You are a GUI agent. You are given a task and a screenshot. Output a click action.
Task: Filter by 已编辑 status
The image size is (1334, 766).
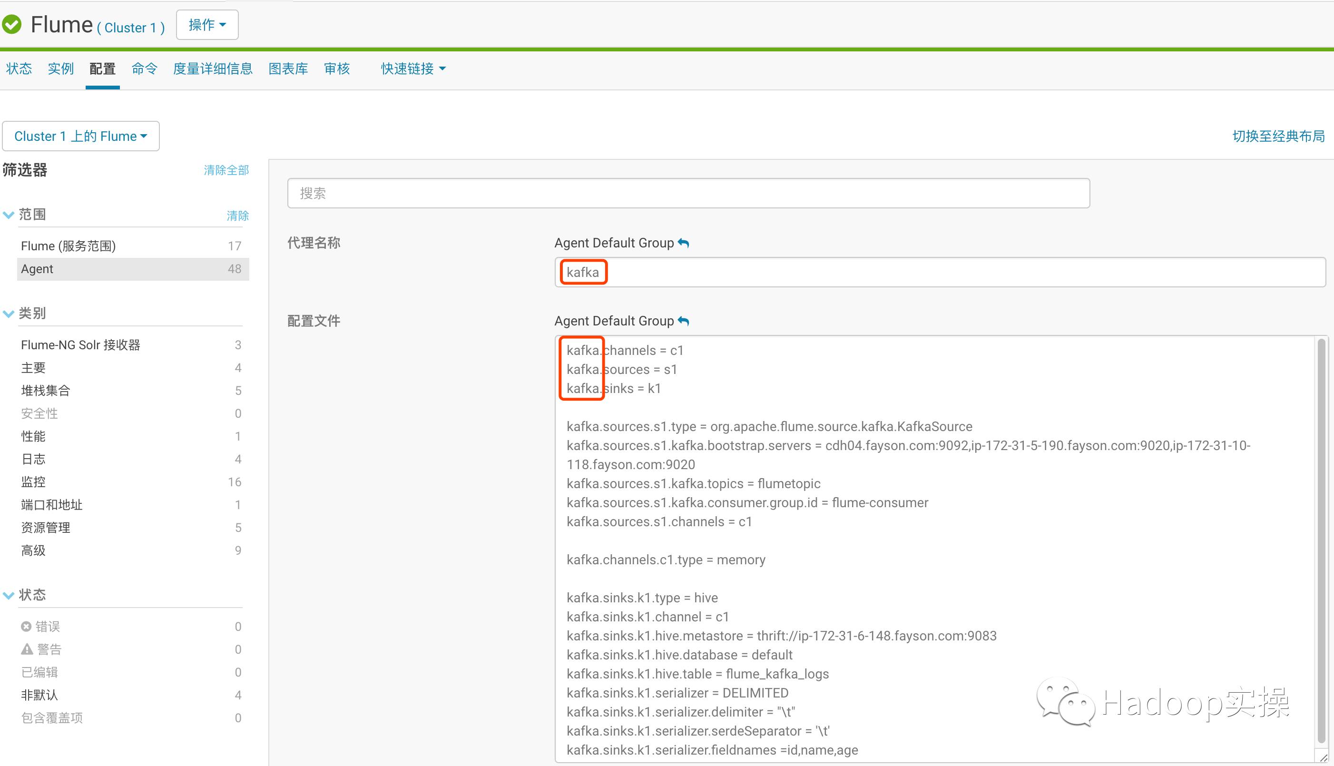coord(133,672)
